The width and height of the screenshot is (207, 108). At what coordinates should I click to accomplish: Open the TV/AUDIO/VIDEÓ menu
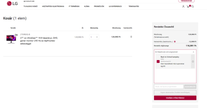tap(31, 6)
